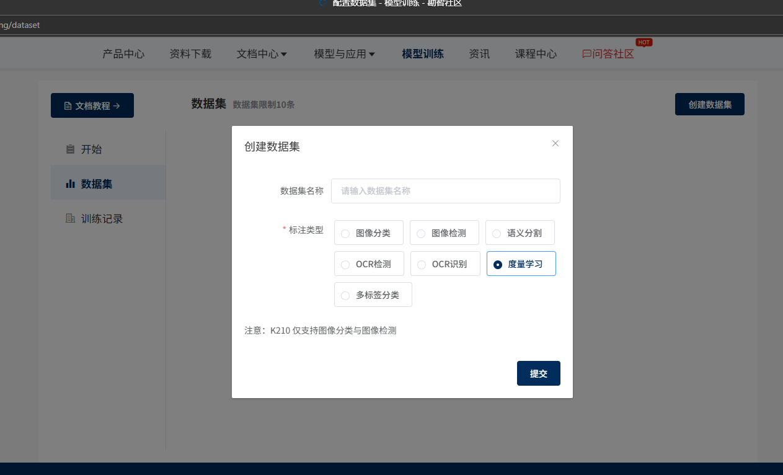The width and height of the screenshot is (783, 475).
Task: Click the document icon in 文档教程 button
Action: tap(68, 106)
